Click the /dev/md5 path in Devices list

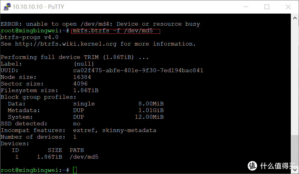(x=84, y=157)
